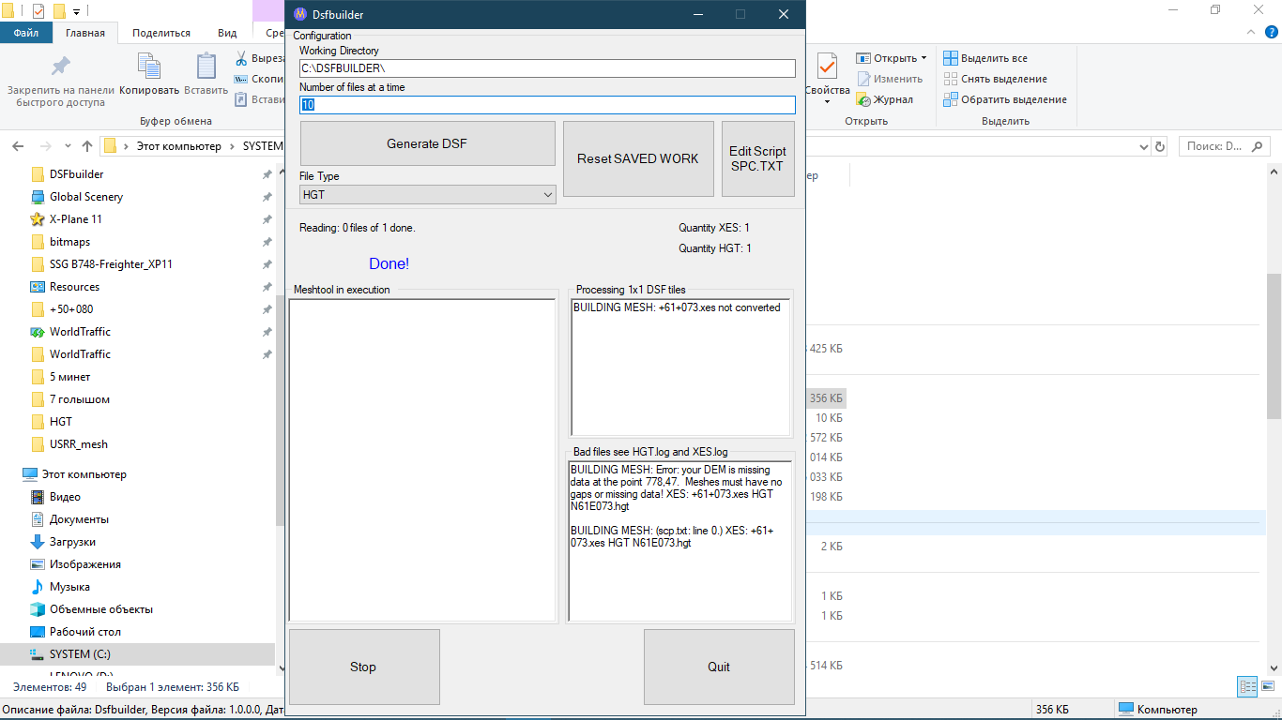
Task: Select the +61+073.xes not converted line
Action: coord(677,307)
